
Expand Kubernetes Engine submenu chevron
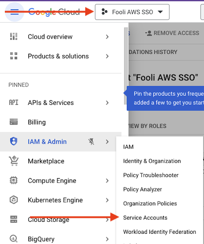point(107,200)
